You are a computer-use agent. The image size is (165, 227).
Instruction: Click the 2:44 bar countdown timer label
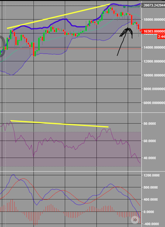point(161,37)
